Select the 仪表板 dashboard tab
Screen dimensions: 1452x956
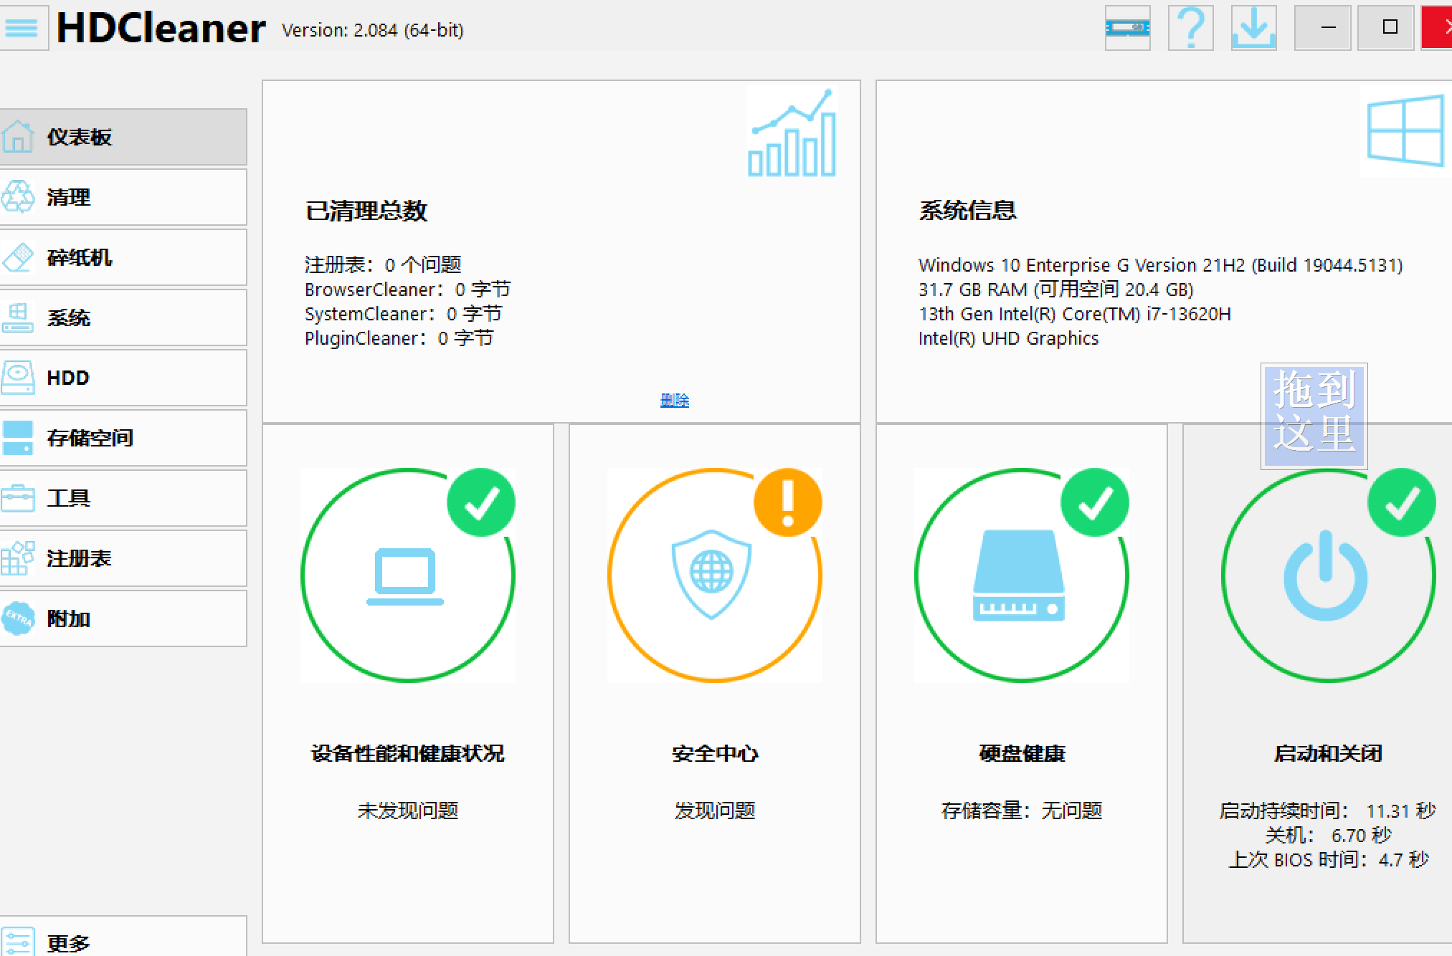click(x=123, y=137)
